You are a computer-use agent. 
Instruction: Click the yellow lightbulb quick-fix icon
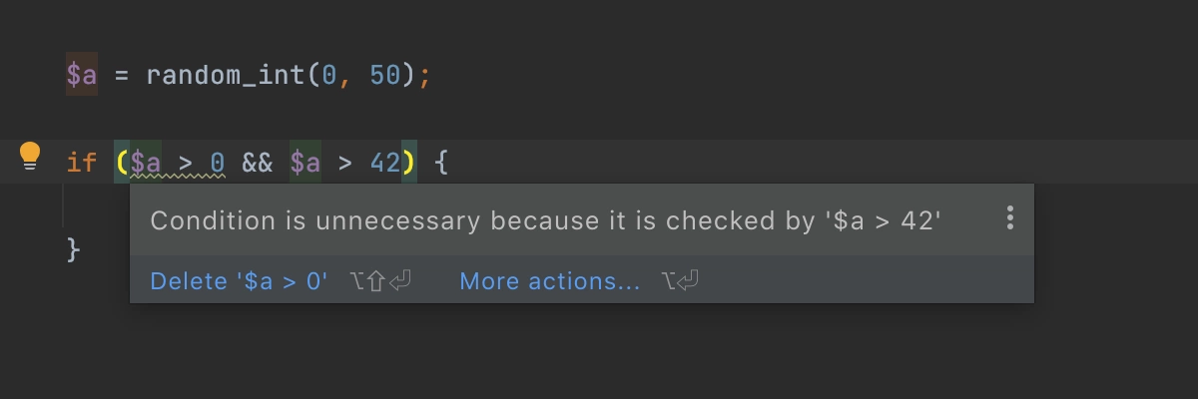pyautogui.click(x=30, y=158)
